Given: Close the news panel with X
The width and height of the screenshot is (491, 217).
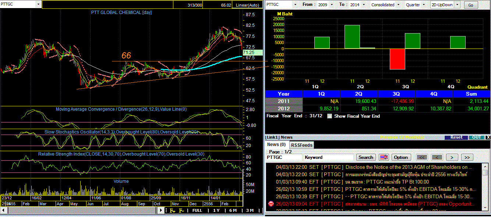Looking at the screenshot, I should (488, 137).
